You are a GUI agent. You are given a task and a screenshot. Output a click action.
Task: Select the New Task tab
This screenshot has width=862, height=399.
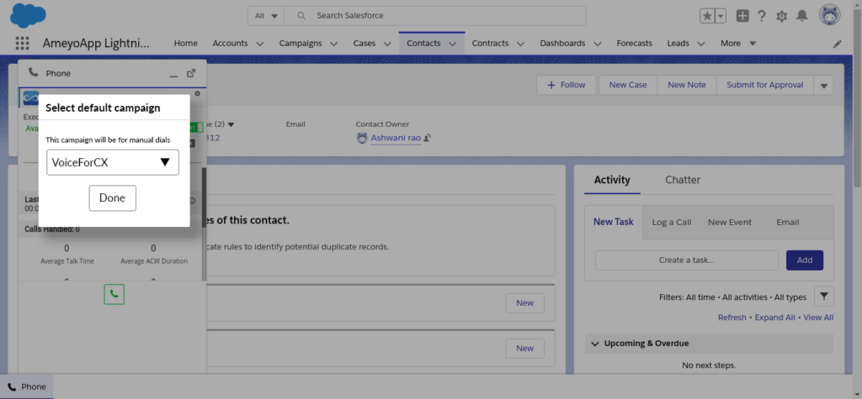[614, 223]
